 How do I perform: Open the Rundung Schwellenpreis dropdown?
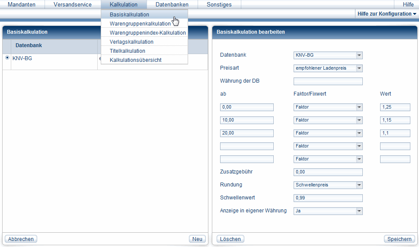coord(328,185)
